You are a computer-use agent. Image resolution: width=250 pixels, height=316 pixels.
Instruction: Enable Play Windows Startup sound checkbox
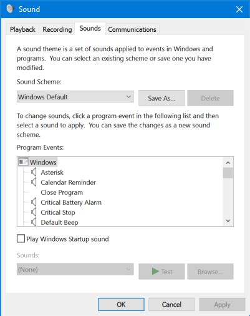(21, 239)
